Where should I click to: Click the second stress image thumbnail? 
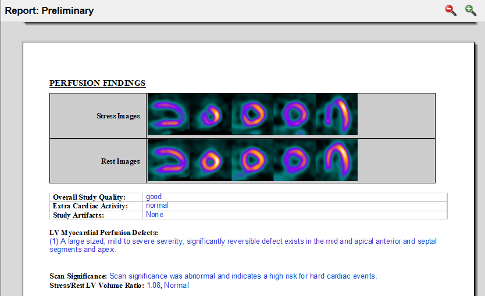click(211, 115)
